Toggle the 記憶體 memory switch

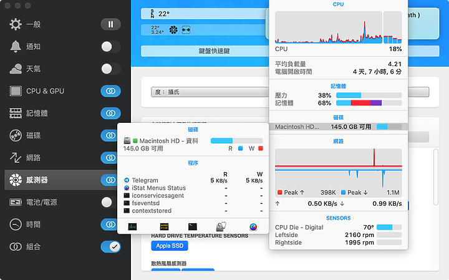click(x=110, y=113)
